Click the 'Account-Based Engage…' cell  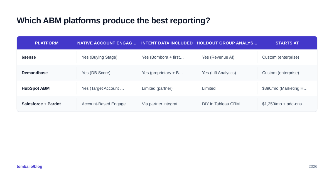107,104
